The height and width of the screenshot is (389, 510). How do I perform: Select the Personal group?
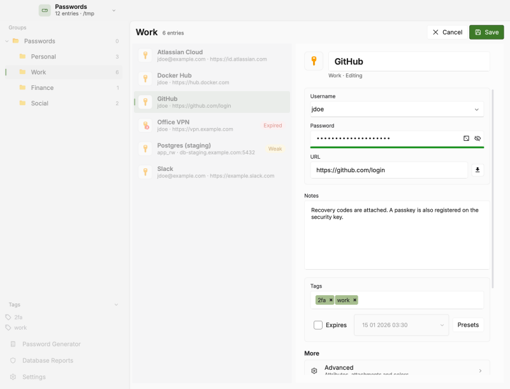point(64,57)
